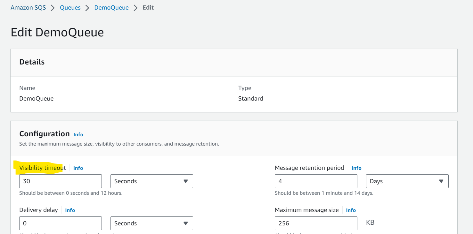Select the 'Configuration' section heading
This screenshot has width=473, height=234.
(x=45, y=134)
